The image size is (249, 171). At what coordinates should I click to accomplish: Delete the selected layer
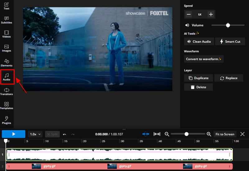198,87
